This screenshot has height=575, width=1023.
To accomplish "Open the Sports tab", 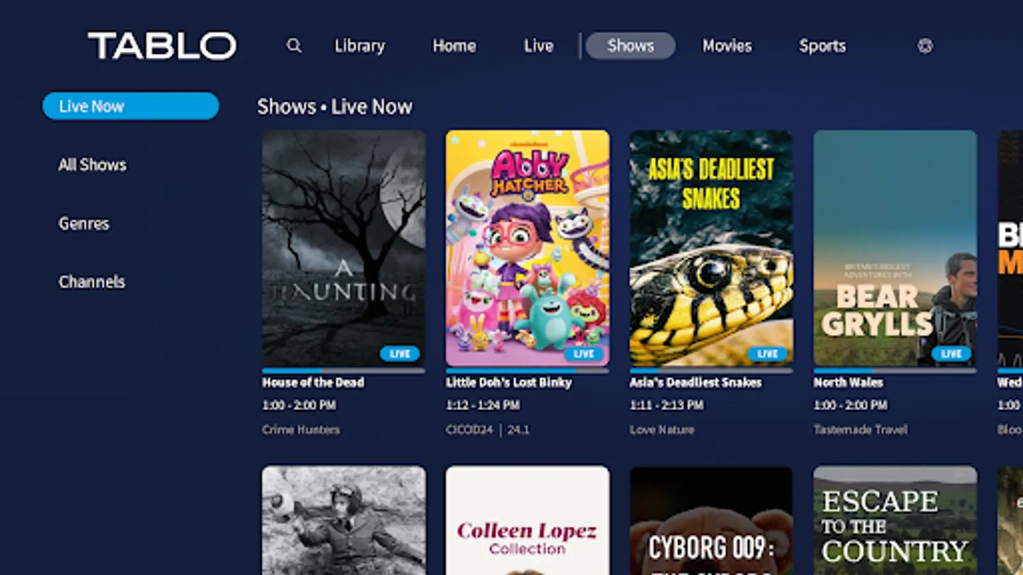I will pyautogui.click(x=822, y=46).
